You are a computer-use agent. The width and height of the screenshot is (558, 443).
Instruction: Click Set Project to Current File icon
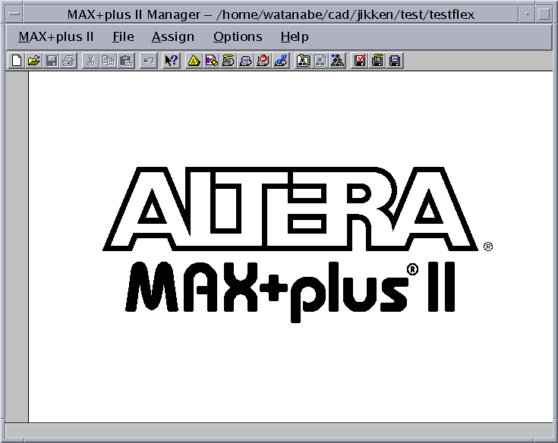coord(320,61)
